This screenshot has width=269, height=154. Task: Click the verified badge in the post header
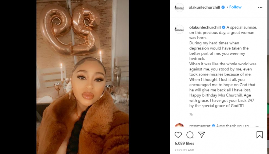coord(223,7)
